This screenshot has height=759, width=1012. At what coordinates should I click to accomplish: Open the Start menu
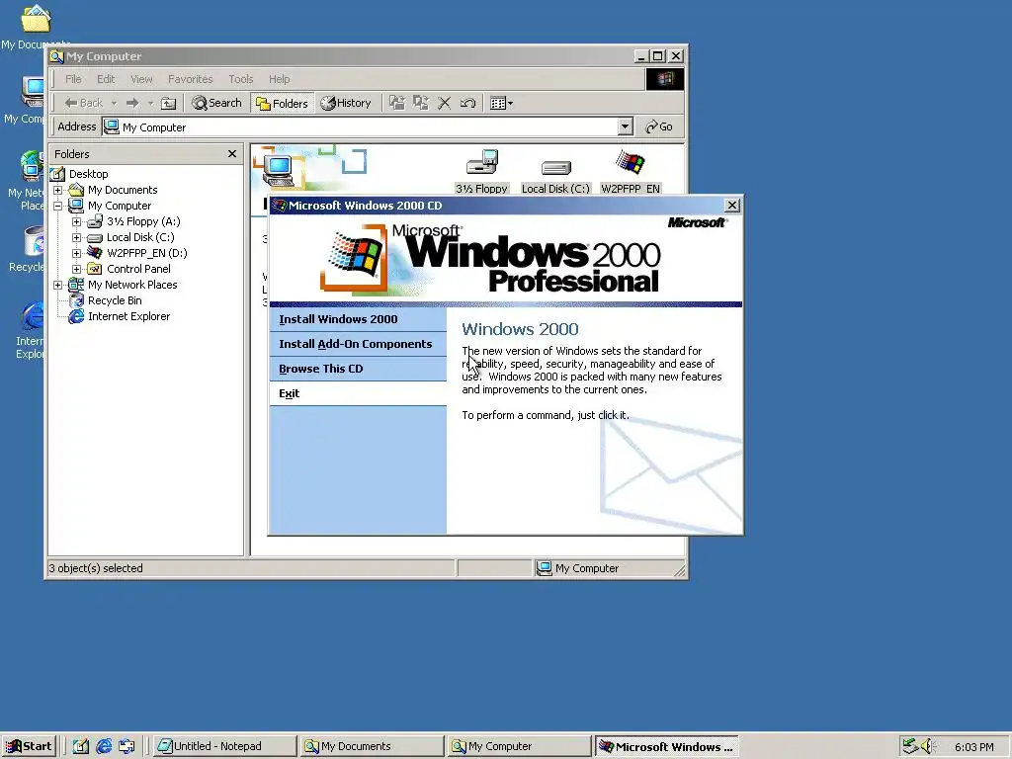pyautogui.click(x=29, y=746)
